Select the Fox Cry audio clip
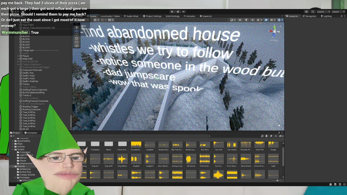The width and height of the screenshot is (347, 195). 218,161
